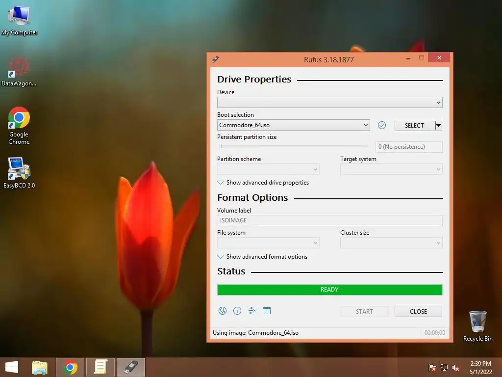This screenshot has height=377, width=502.
Task: Open EasyBCD 2.0 desktop shortcut
Action: pyautogui.click(x=19, y=173)
